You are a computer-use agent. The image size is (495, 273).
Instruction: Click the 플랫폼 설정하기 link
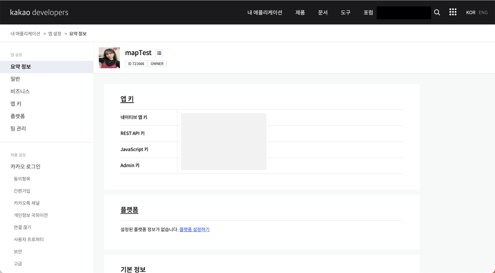pos(194,229)
